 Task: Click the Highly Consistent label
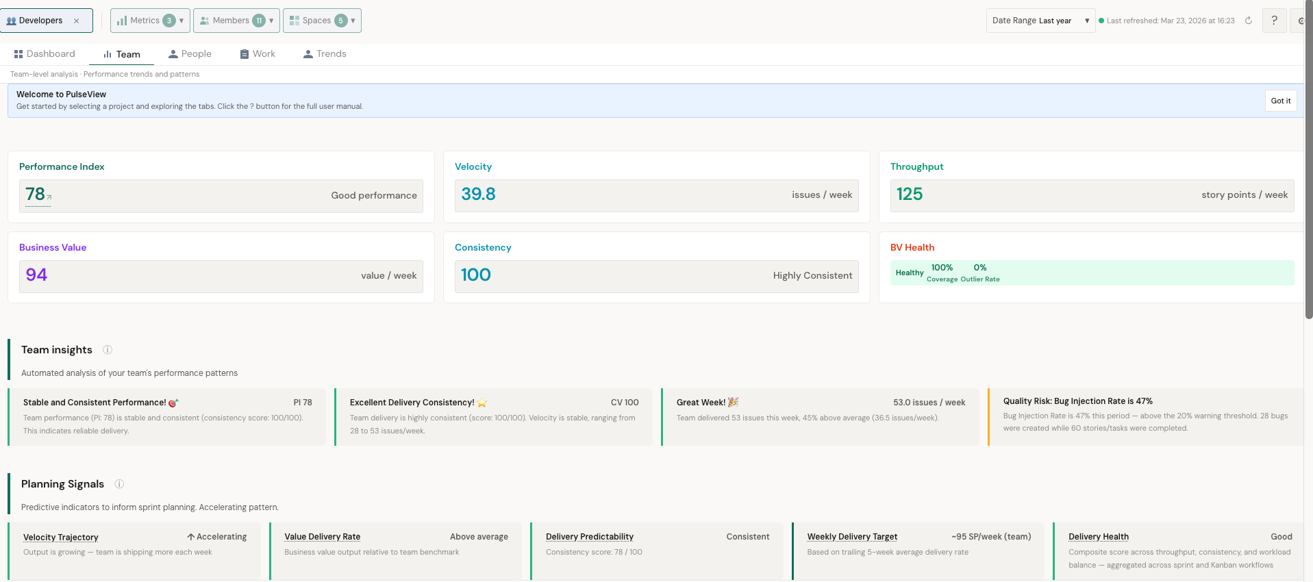(x=813, y=275)
